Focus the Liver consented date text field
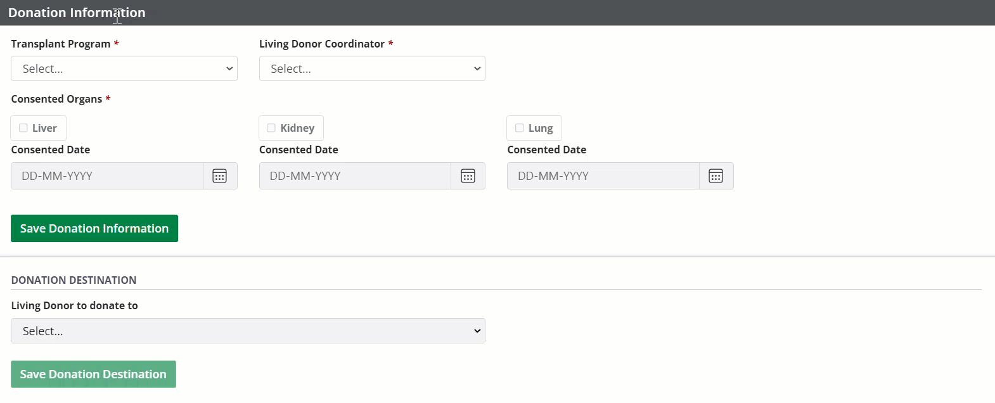This screenshot has width=995, height=403. pos(107,176)
